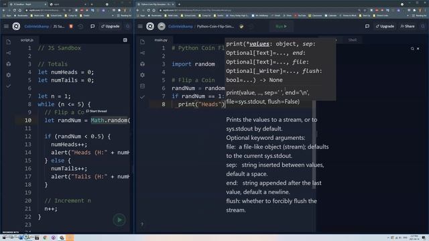Open Packages icon in JS Sandbox sidebar

(x=9, y=64)
